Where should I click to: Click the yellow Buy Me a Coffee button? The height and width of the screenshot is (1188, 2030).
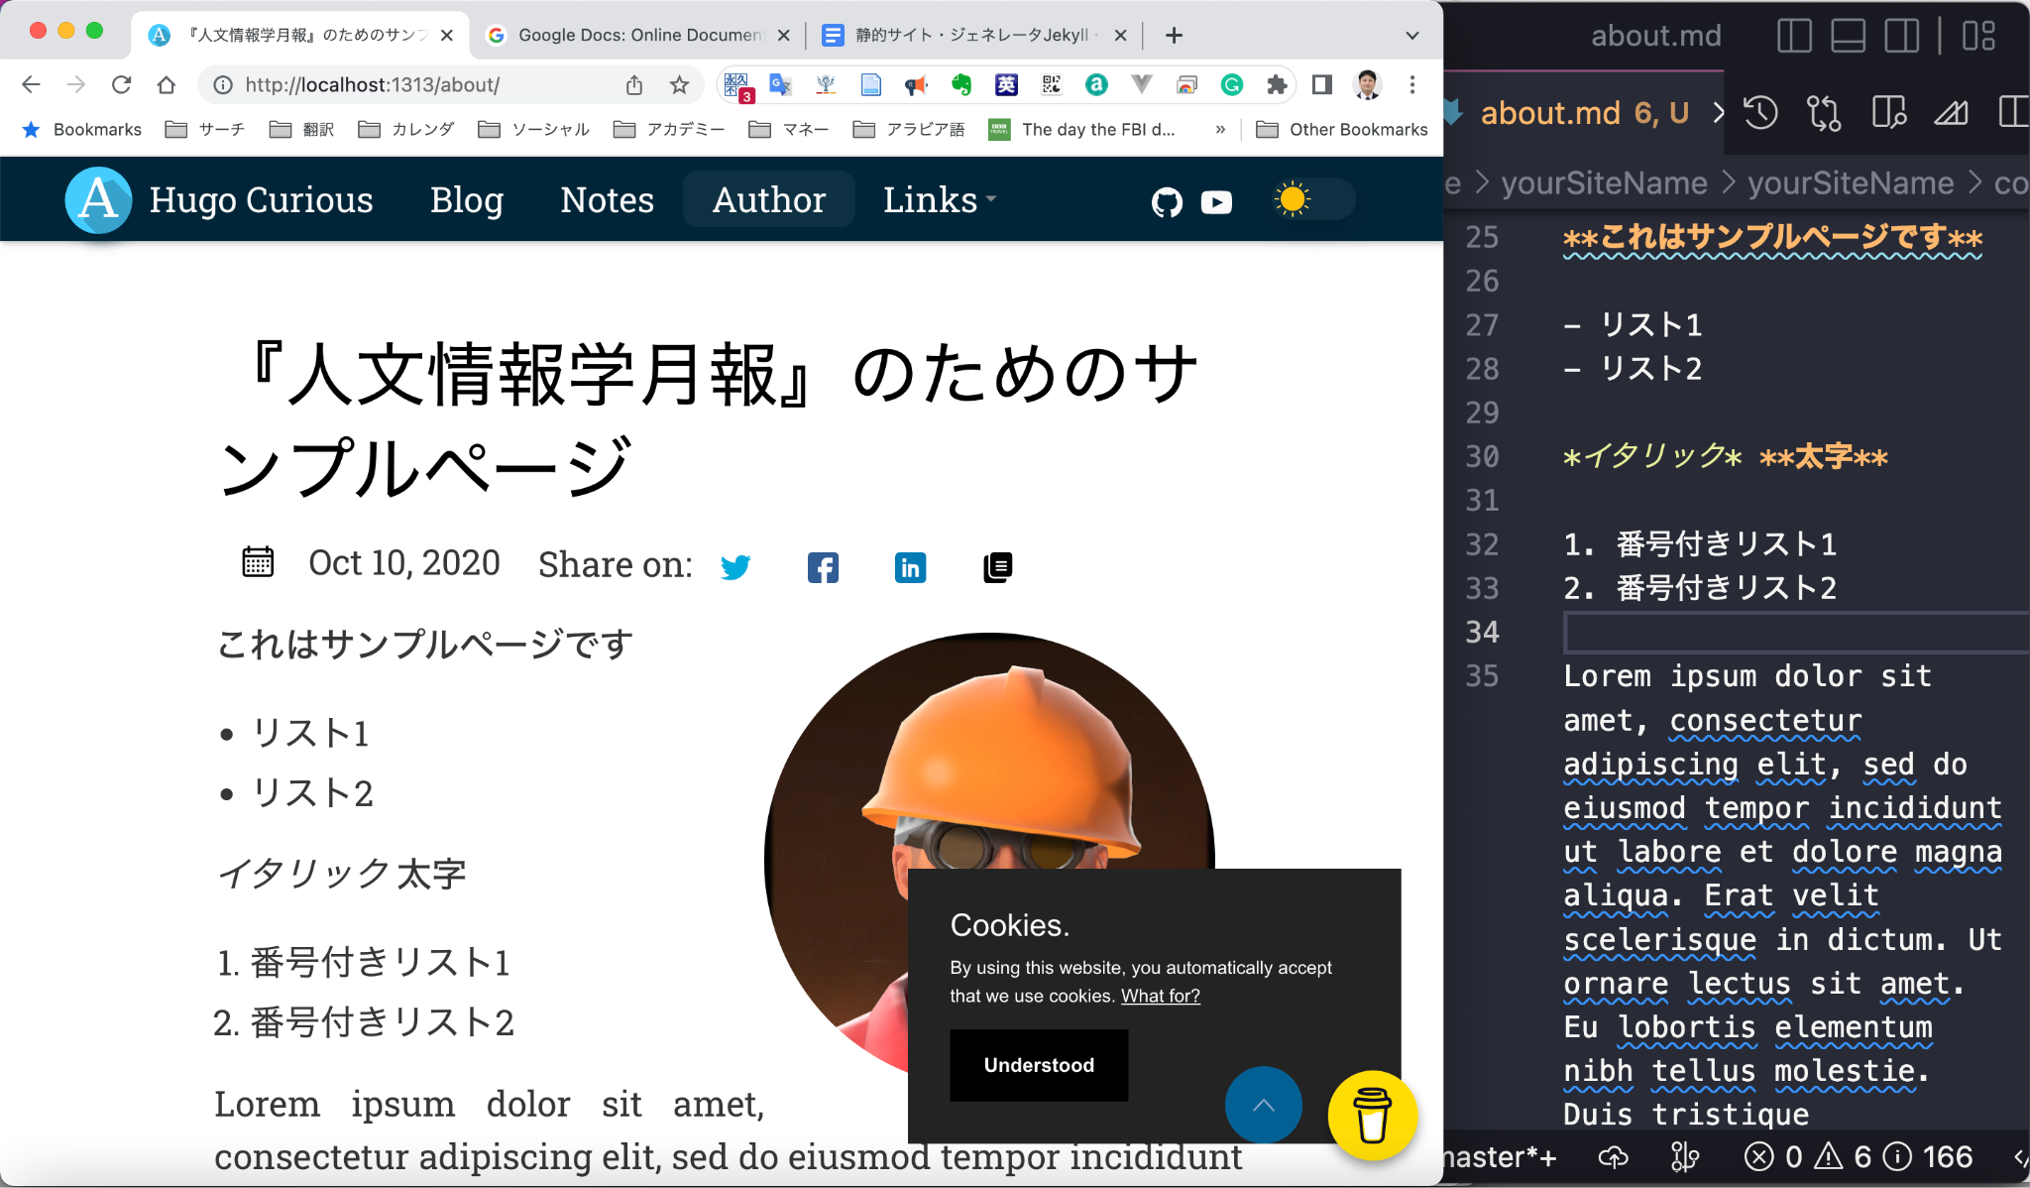1373,1115
